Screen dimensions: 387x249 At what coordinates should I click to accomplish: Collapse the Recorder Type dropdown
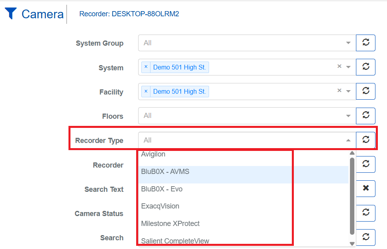click(348, 141)
